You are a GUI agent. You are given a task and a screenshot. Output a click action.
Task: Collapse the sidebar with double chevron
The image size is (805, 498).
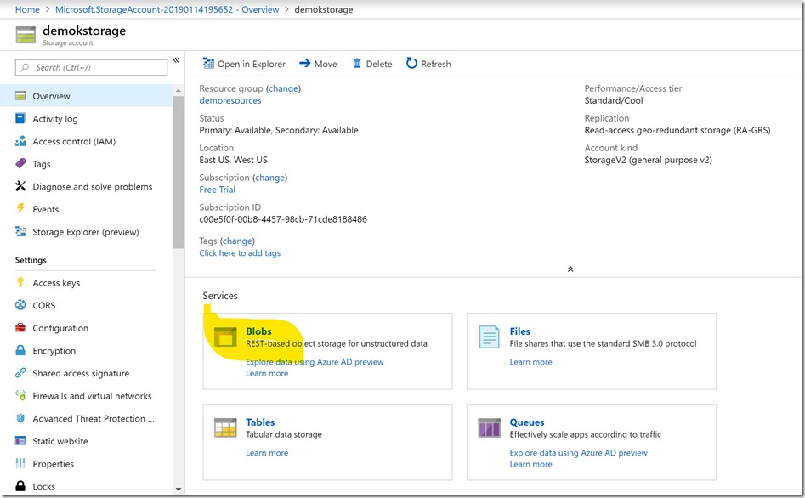point(176,60)
